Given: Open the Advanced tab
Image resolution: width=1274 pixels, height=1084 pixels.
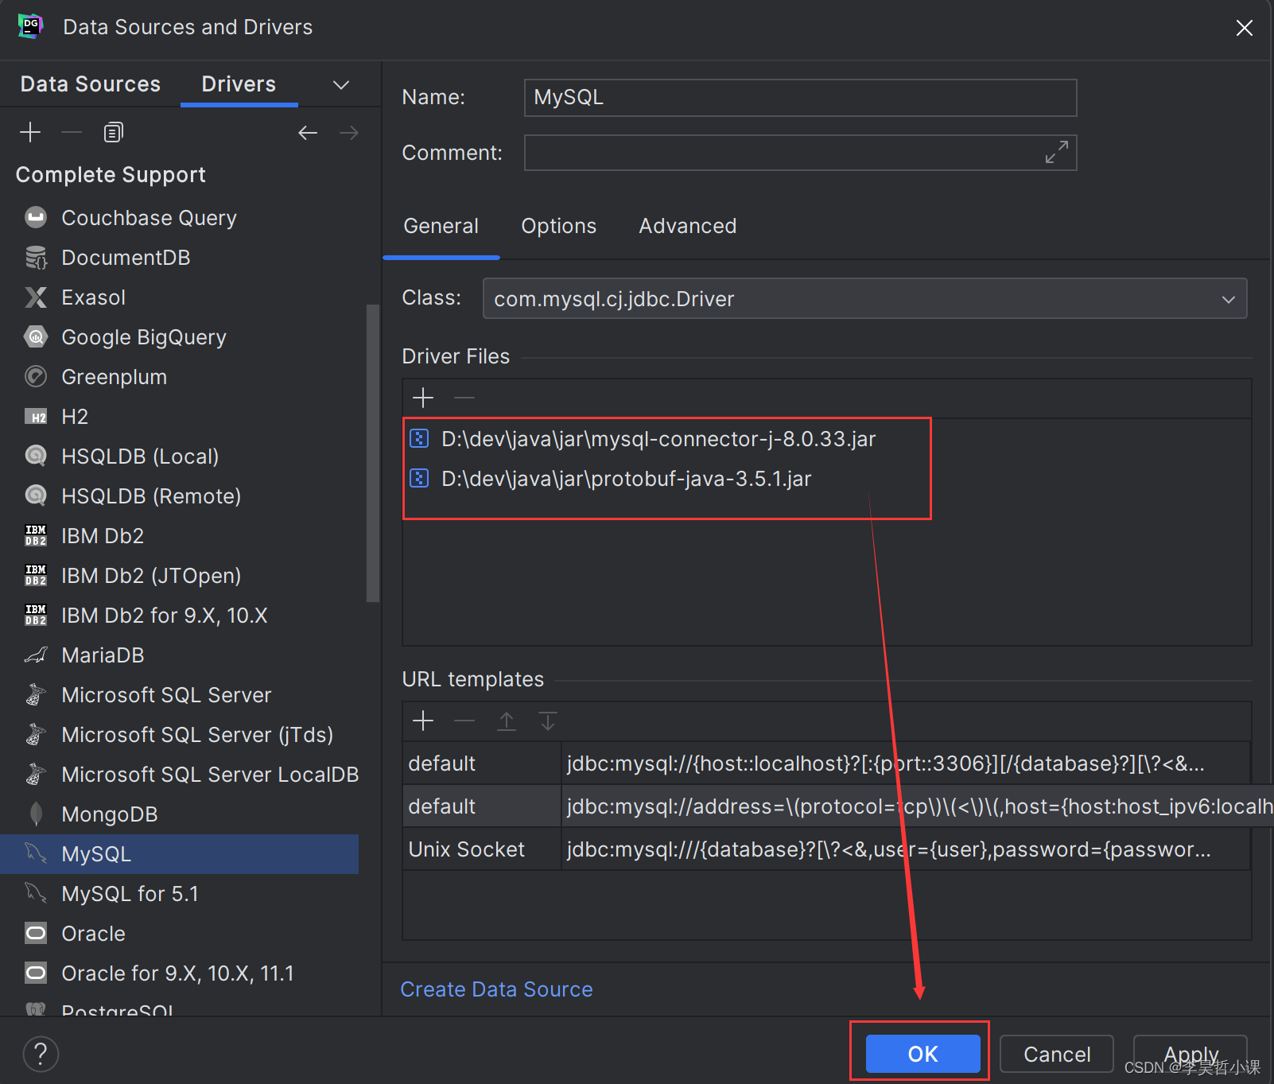Looking at the screenshot, I should (688, 226).
